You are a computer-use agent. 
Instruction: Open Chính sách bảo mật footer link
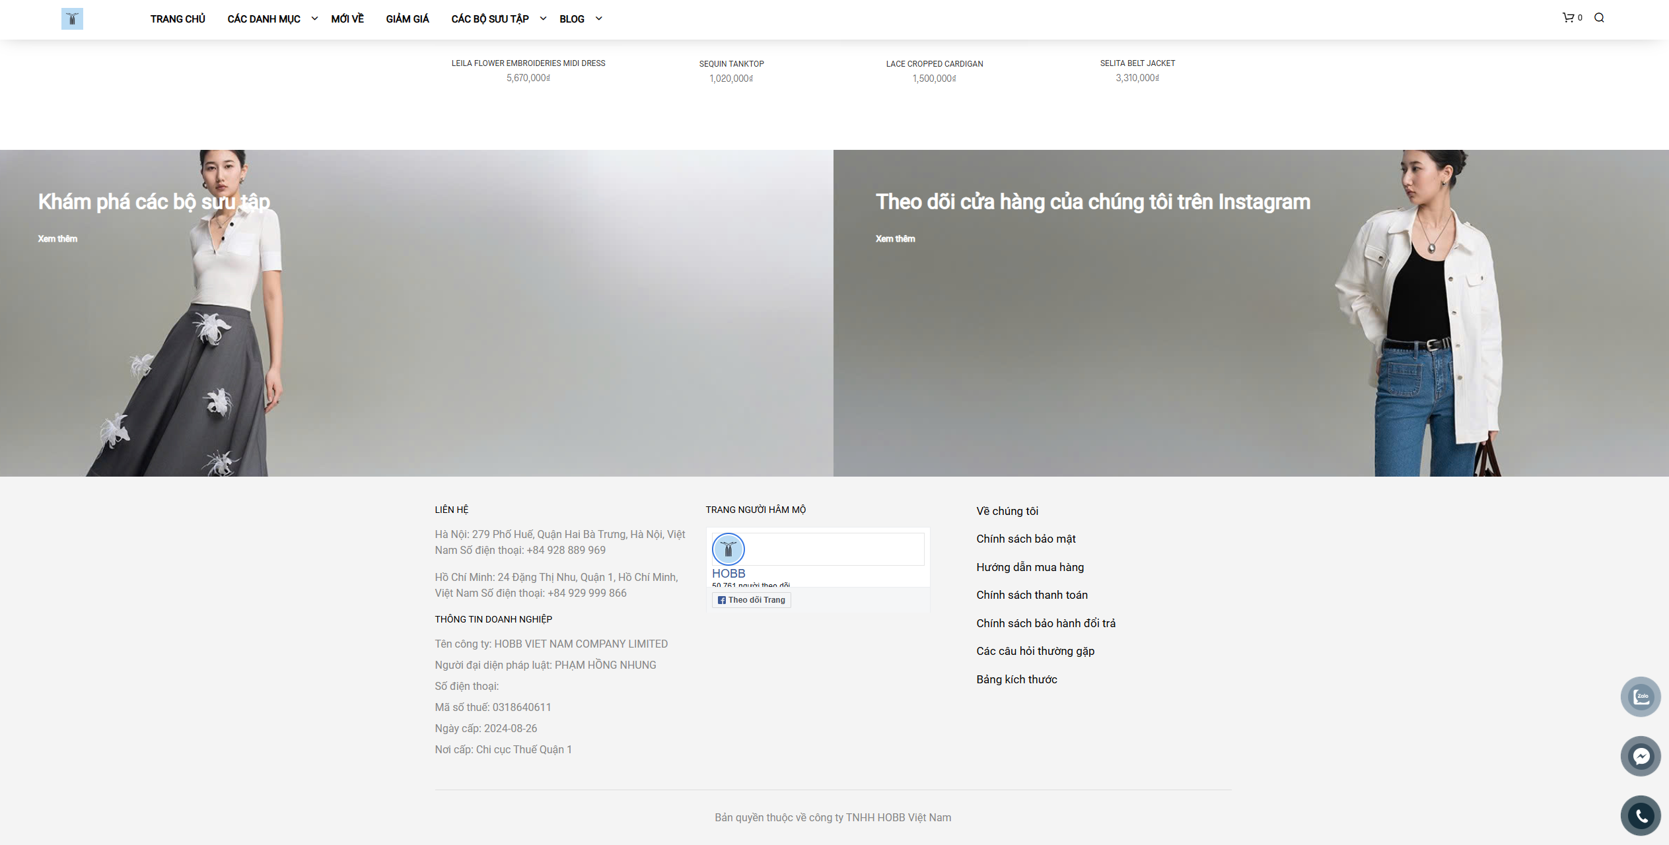[x=1026, y=539]
